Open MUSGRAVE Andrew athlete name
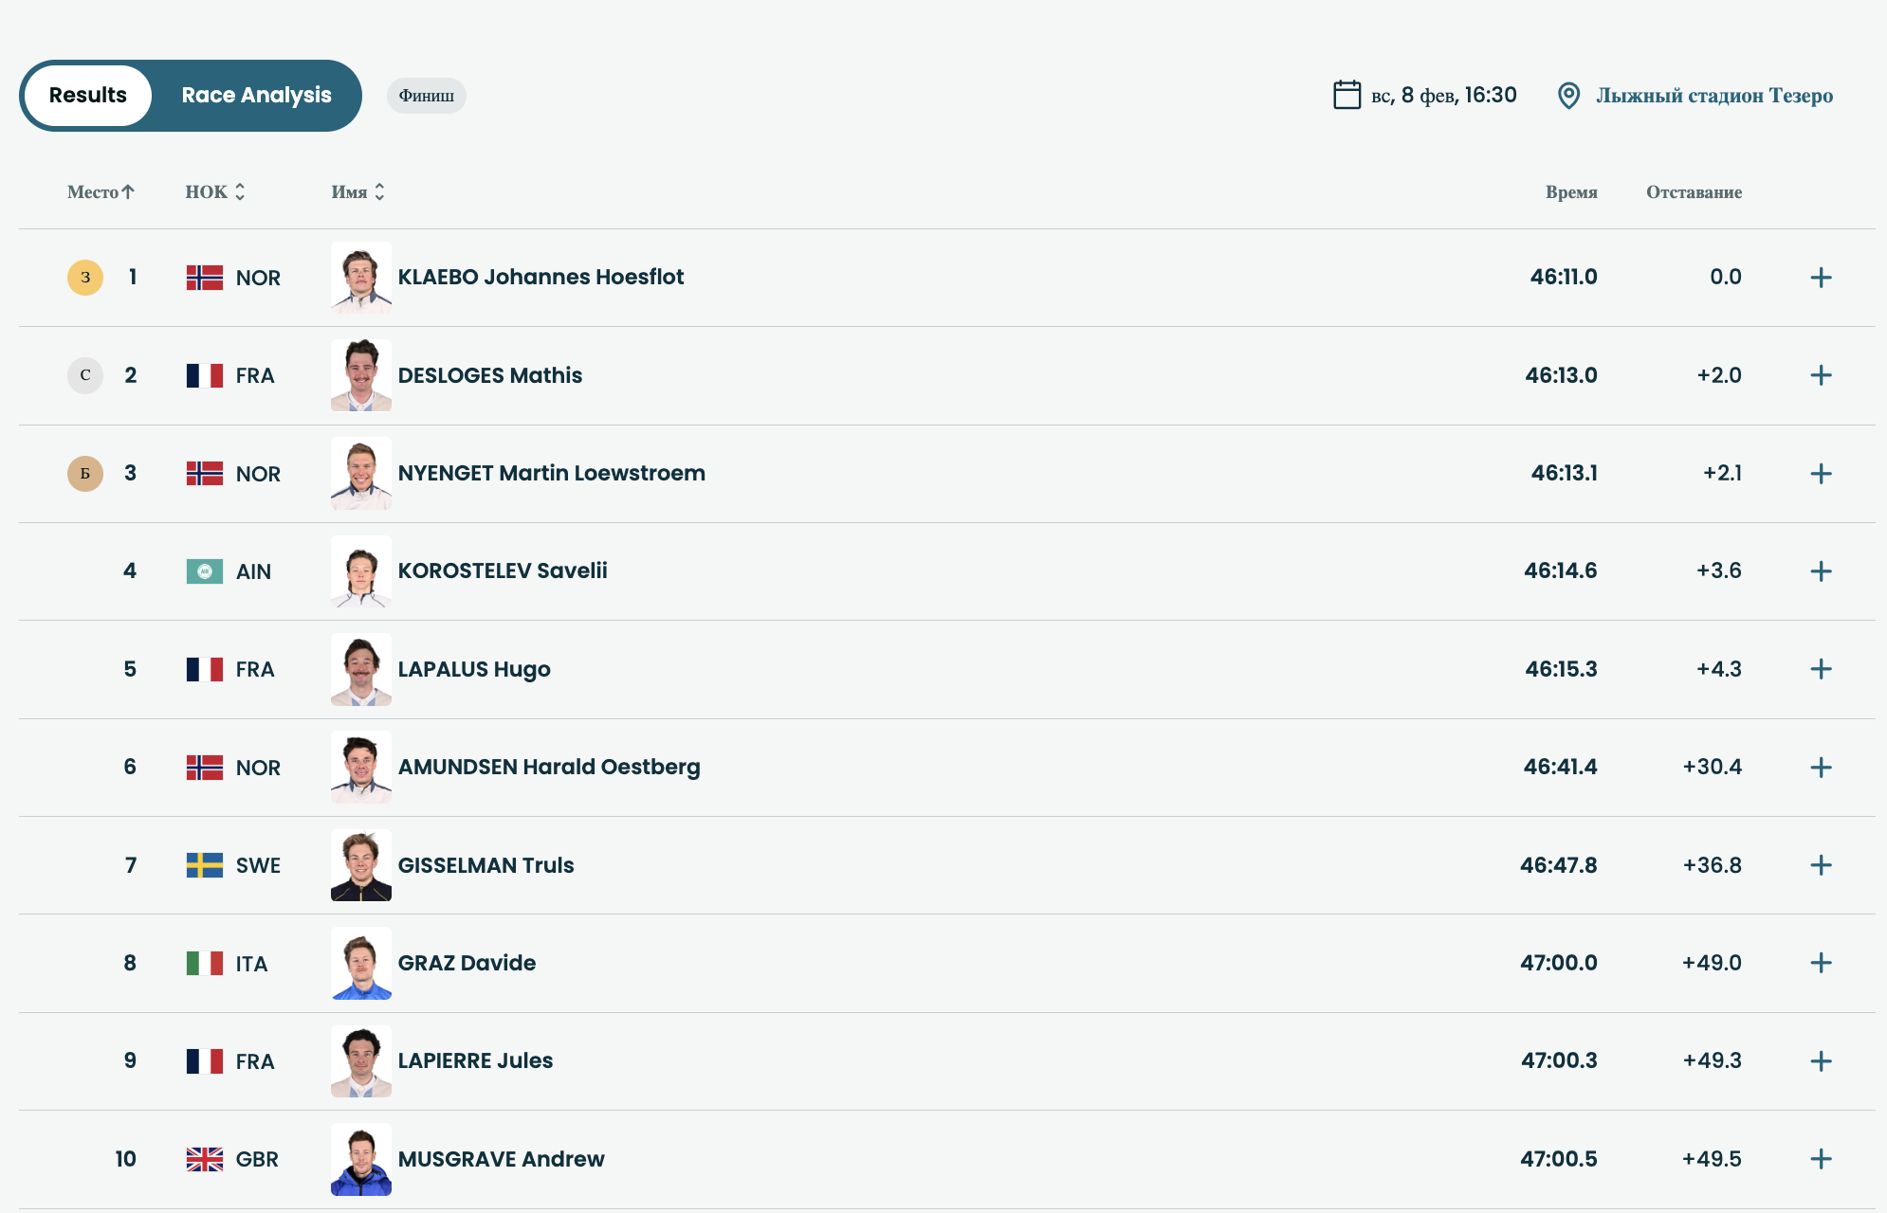 coord(501,1159)
